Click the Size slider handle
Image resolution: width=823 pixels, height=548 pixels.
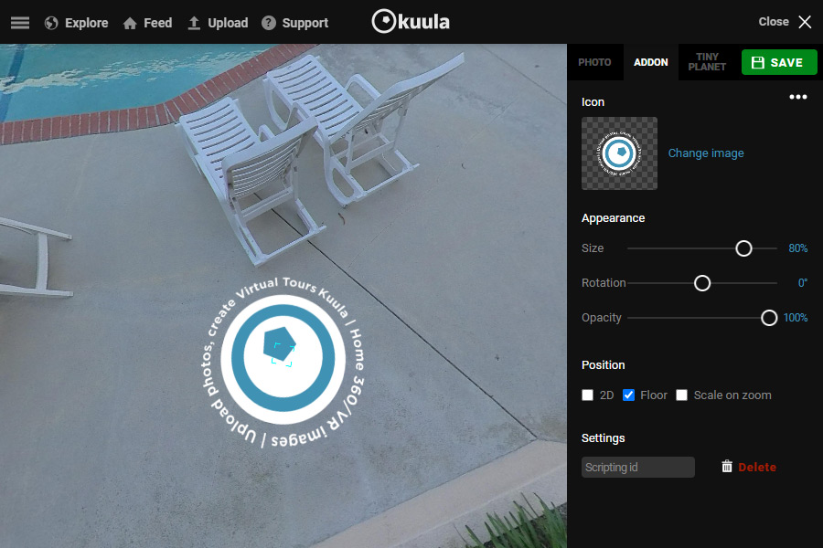pyautogui.click(x=743, y=248)
